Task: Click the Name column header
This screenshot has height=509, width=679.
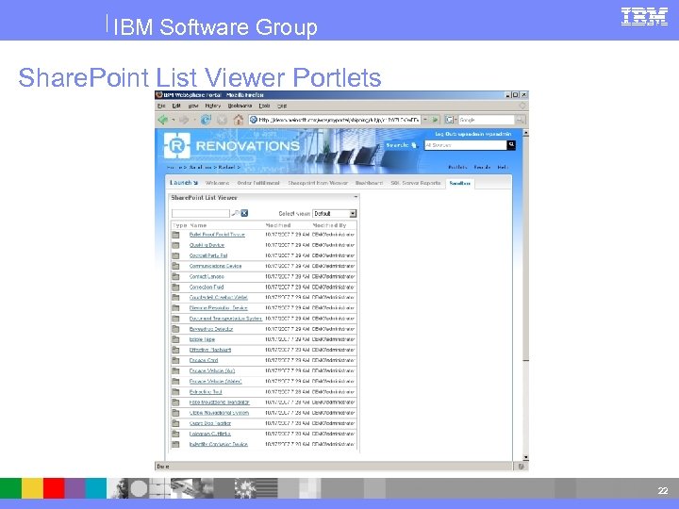Action: coord(198,225)
